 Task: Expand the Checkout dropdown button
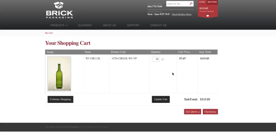point(210,112)
